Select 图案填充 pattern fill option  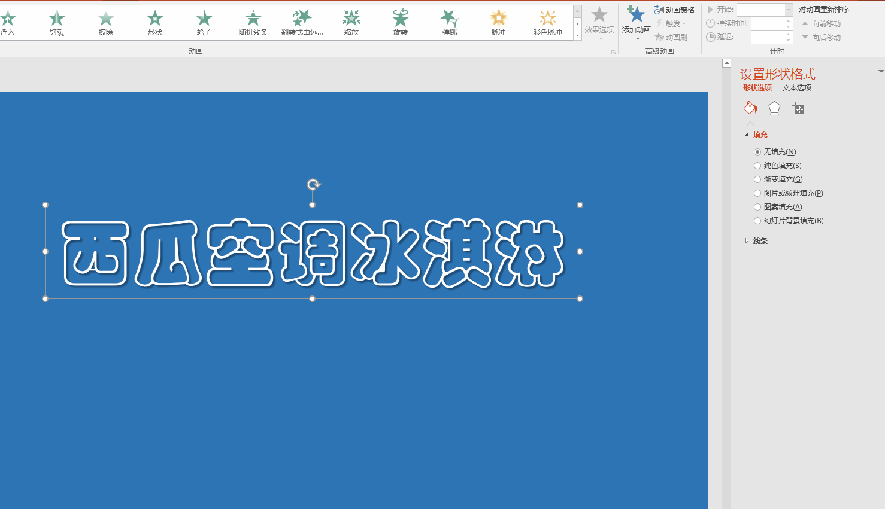click(778, 207)
